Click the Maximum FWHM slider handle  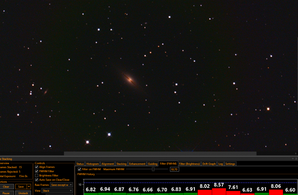pyautogui.click(x=153, y=169)
